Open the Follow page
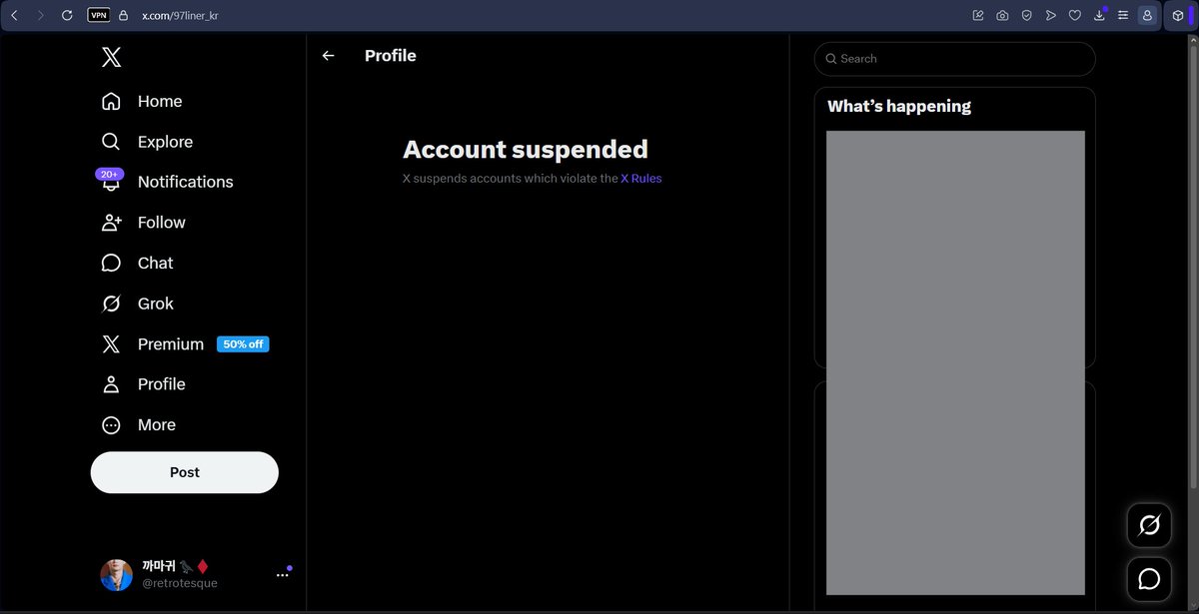The image size is (1199, 614). pyautogui.click(x=144, y=223)
